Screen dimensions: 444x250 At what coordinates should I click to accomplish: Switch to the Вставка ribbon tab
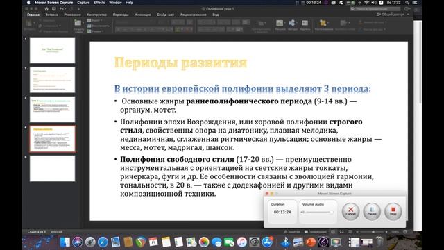(x=51, y=15)
